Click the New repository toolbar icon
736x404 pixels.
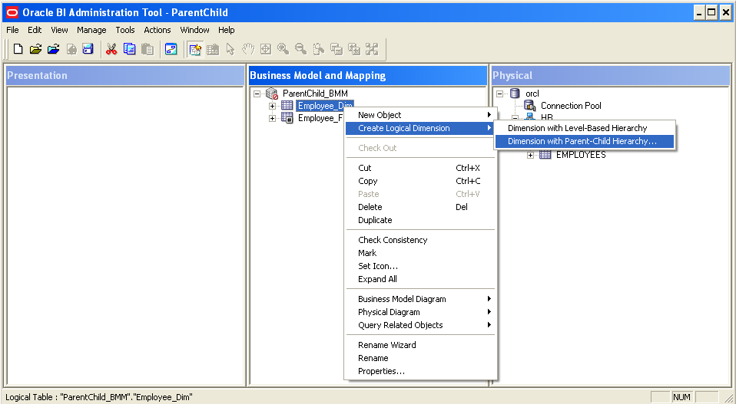coord(18,49)
